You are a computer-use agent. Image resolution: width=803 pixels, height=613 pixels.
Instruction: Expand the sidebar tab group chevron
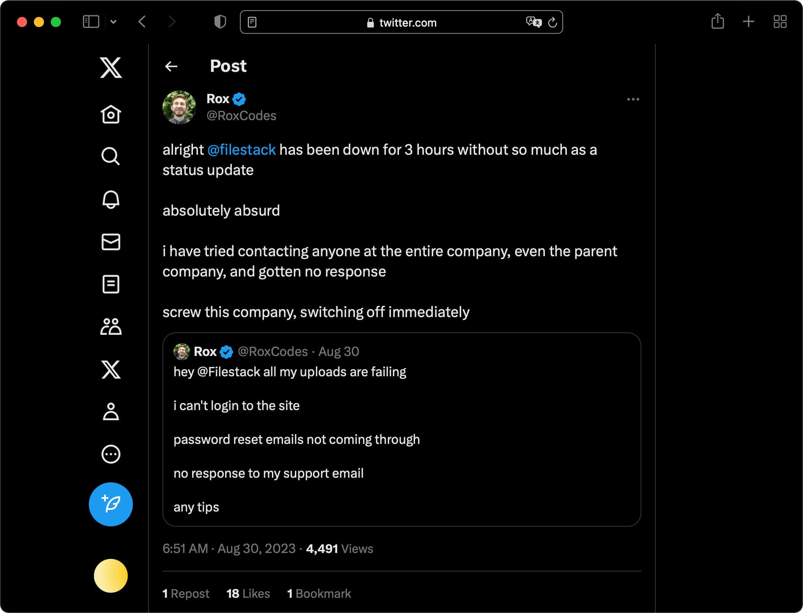coord(113,22)
